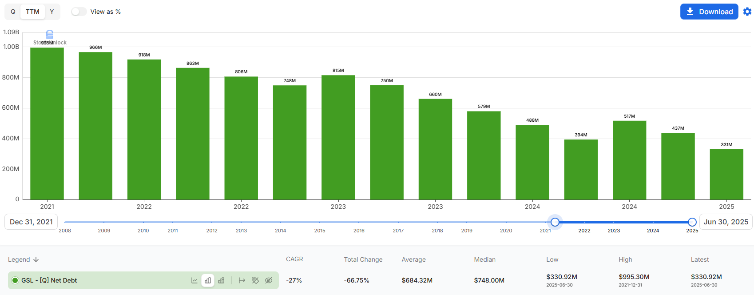Grab the end handle of the date range slider
Image resolution: width=754 pixels, height=295 pixels.
click(x=692, y=222)
